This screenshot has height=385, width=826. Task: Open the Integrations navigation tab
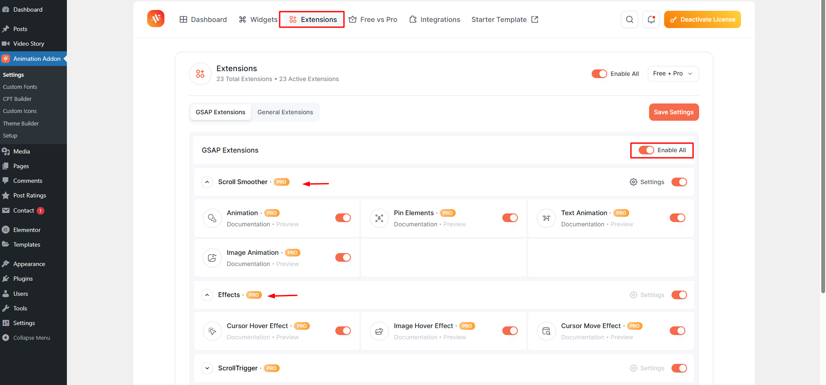coord(435,19)
